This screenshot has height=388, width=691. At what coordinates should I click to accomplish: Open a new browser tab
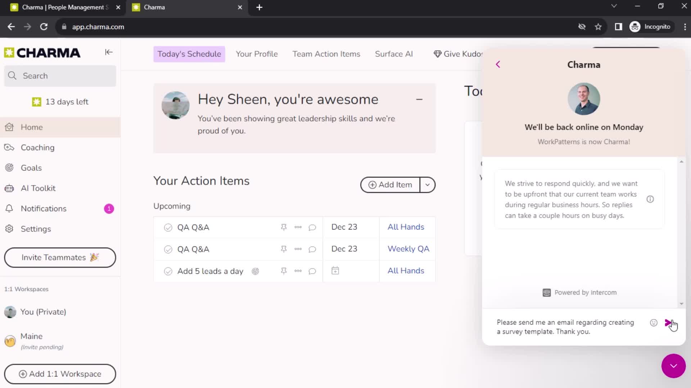tap(259, 7)
